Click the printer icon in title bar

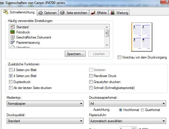pyautogui.click(x=2, y=3)
